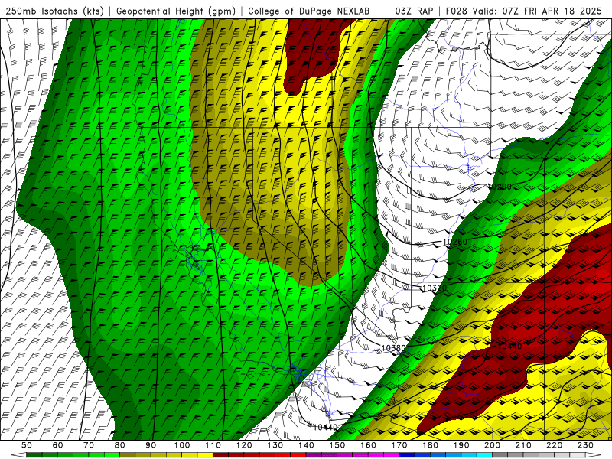612x459 pixels.
Task: Click the 'Geopotential Height (gpm)' header text
Action: coord(176,11)
